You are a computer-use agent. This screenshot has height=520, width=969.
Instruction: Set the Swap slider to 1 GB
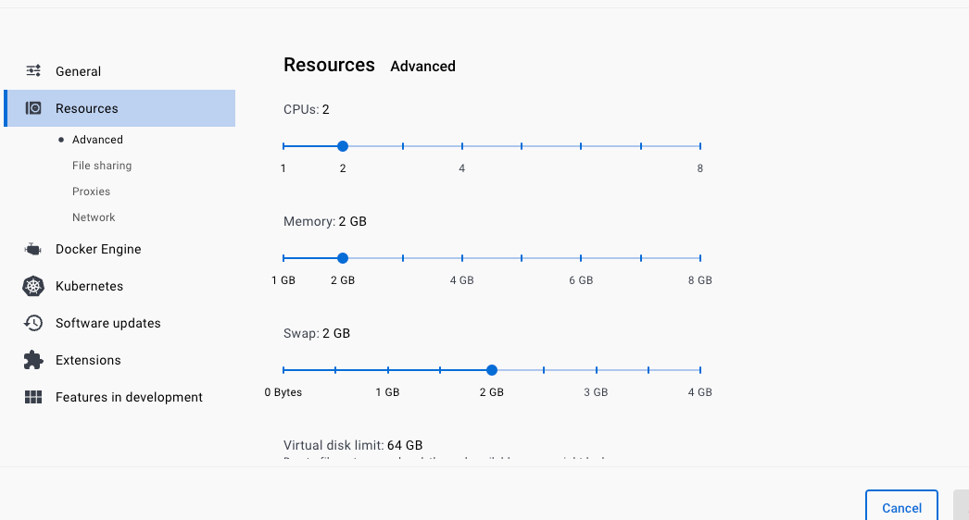click(388, 370)
